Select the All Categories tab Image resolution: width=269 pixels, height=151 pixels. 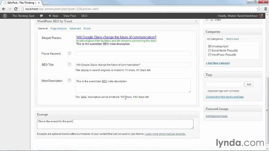click(215, 39)
